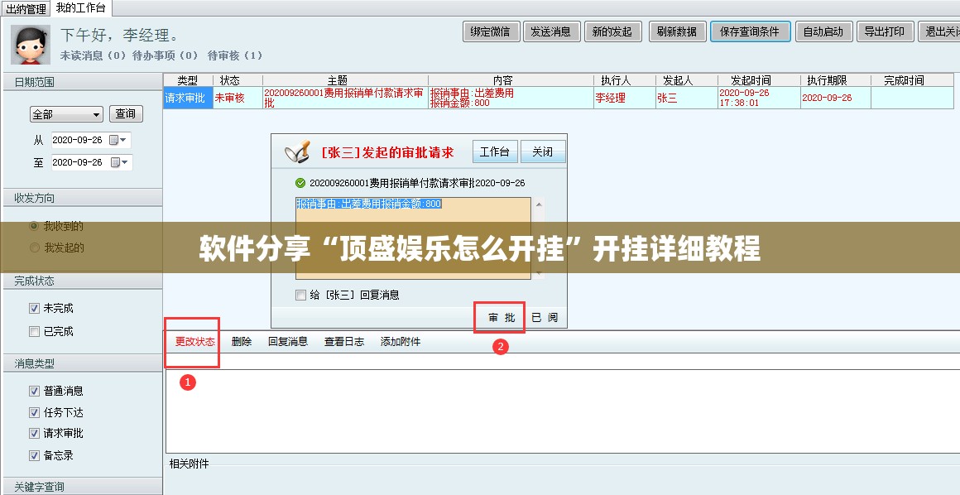
Task: Click the message detail text area
Action: (x=562, y=411)
